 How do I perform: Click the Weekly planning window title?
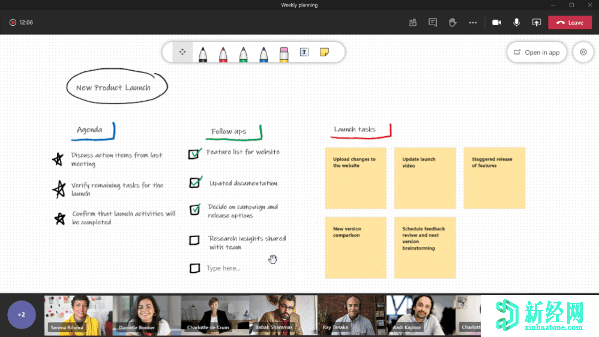(299, 5)
